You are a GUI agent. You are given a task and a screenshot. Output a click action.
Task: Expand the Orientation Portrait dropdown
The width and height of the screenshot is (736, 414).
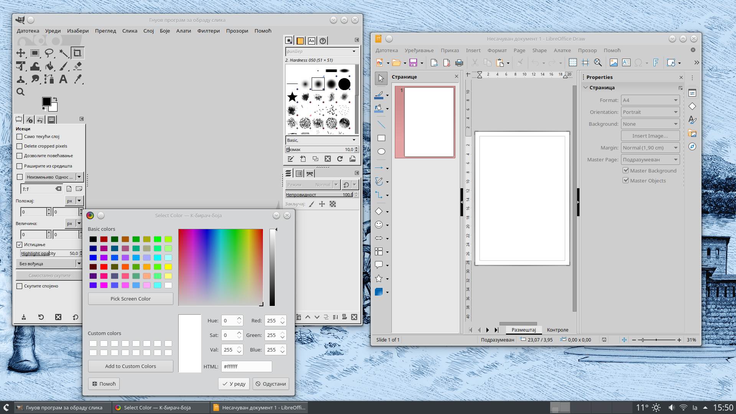point(650,112)
